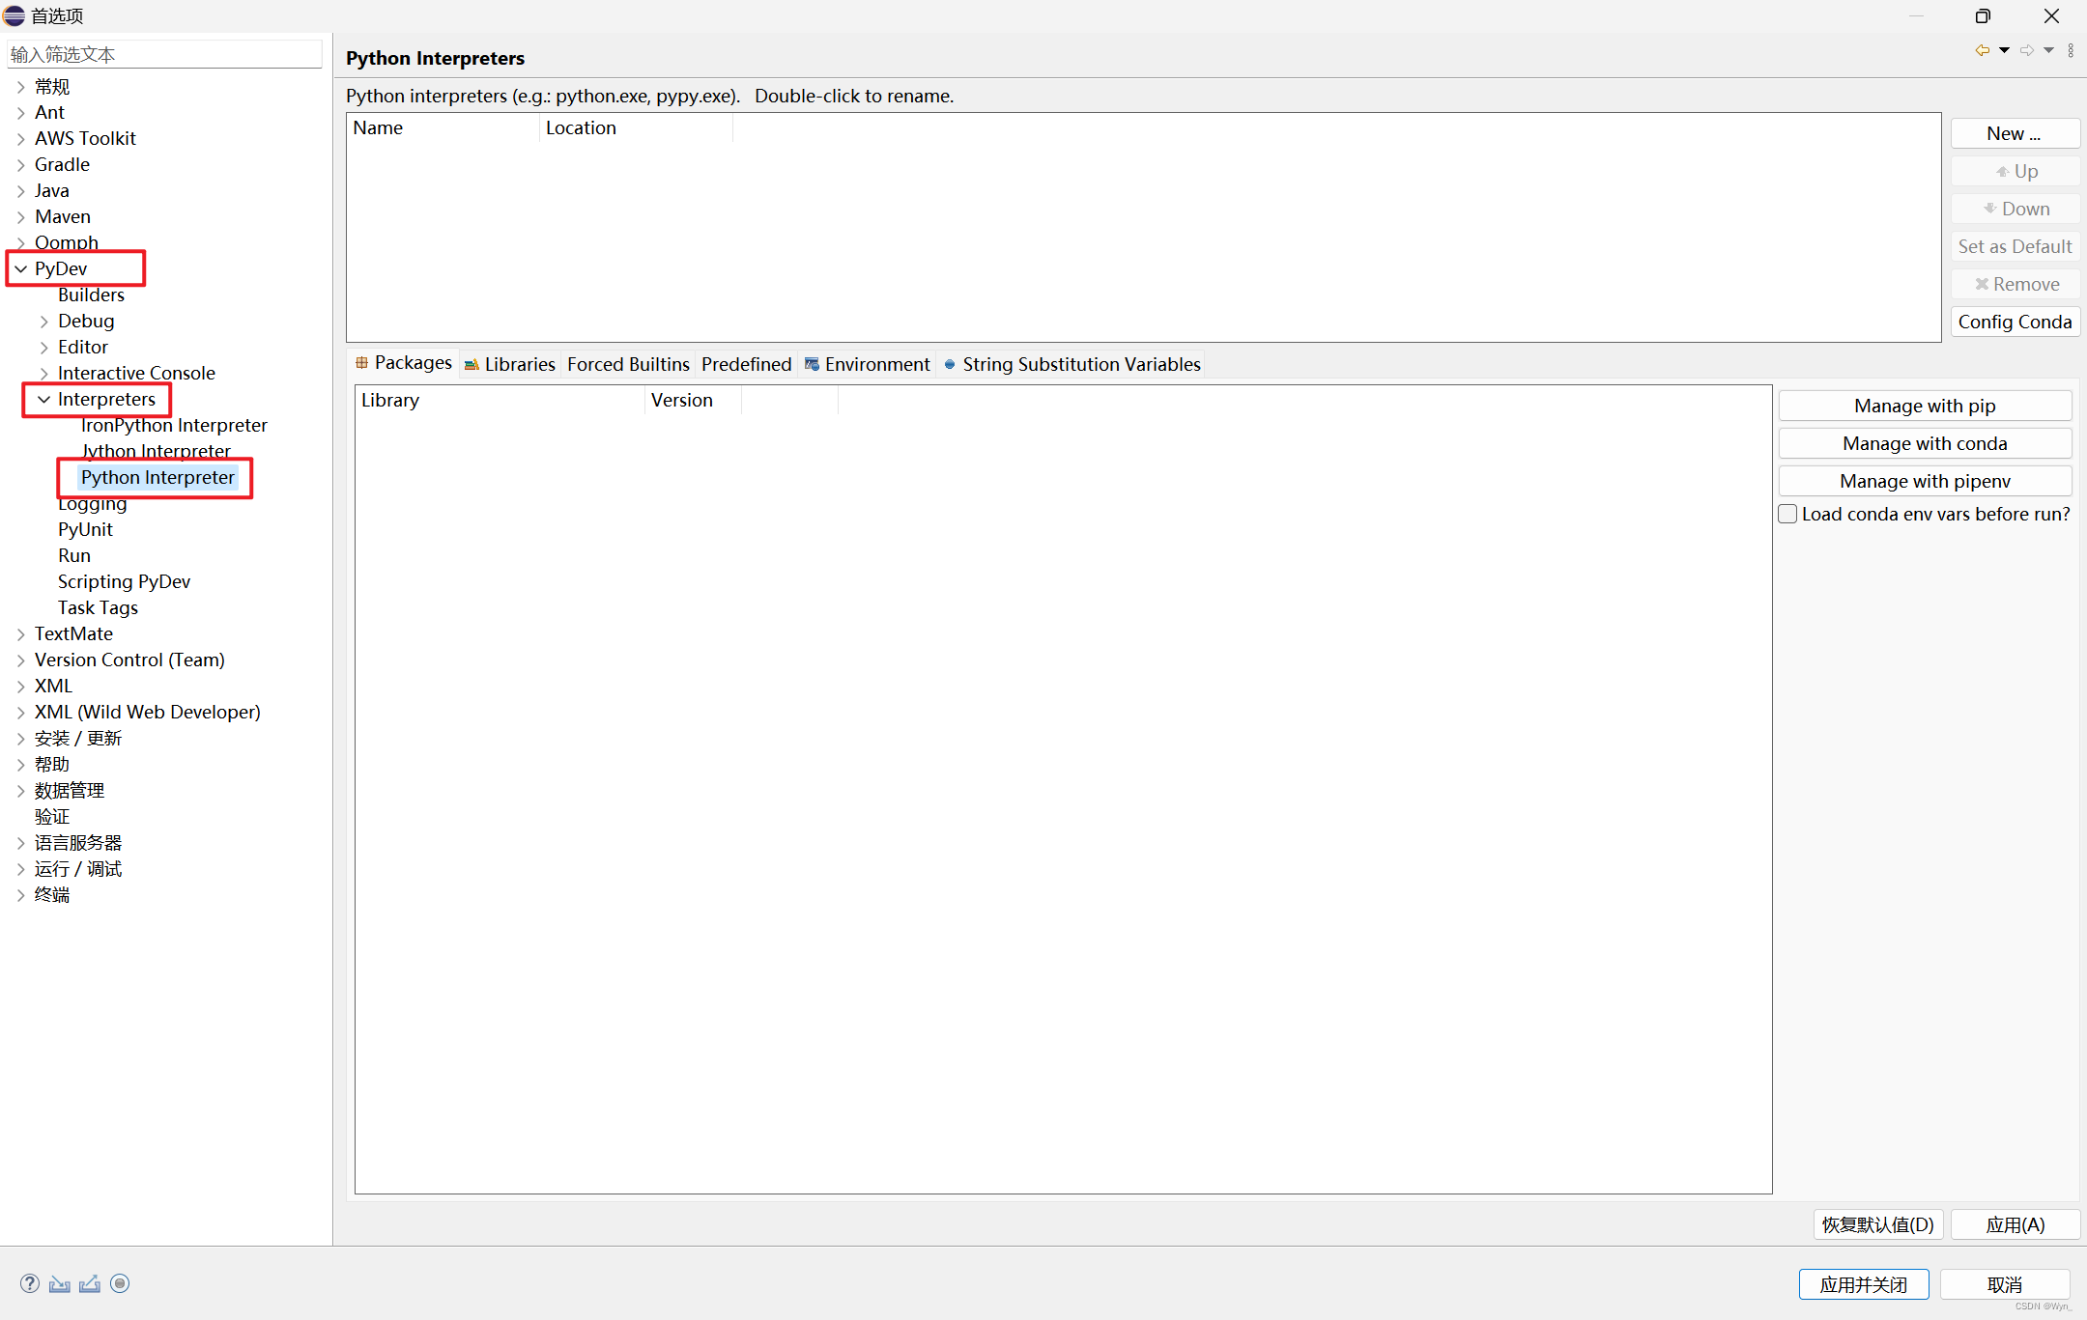Click the help question mark icon
The height and width of the screenshot is (1320, 2087).
pyautogui.click(x=30, y=1283)
